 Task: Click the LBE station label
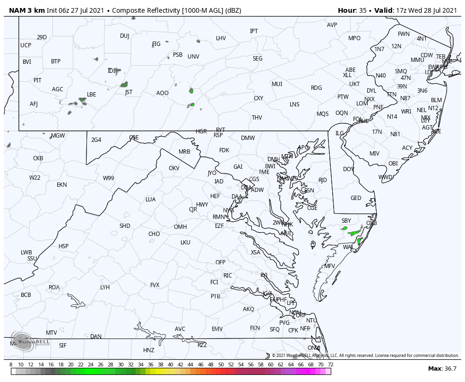[91, 94]
